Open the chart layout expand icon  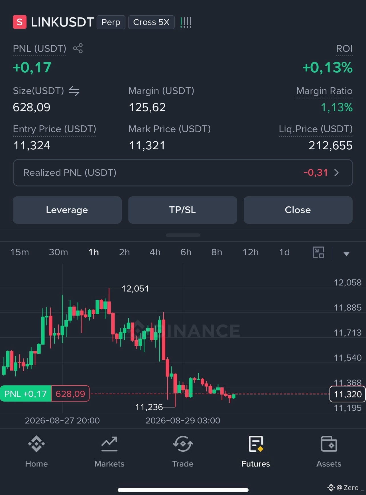coord(318,252)
